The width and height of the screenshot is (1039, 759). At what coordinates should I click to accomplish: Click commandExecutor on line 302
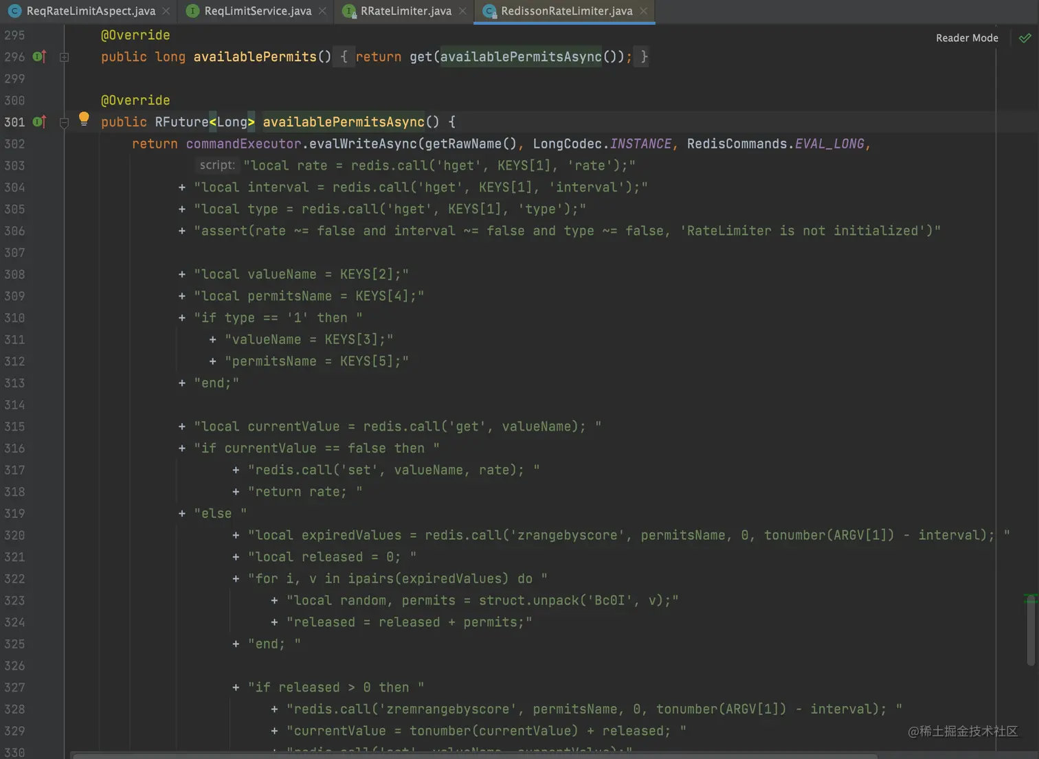coord(243,144)
